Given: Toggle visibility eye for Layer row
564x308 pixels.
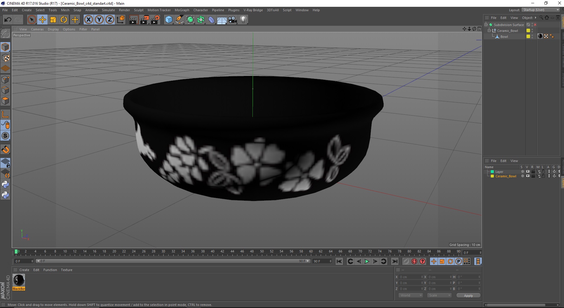Looking at the screenshot, I should [x=528, y=172].
